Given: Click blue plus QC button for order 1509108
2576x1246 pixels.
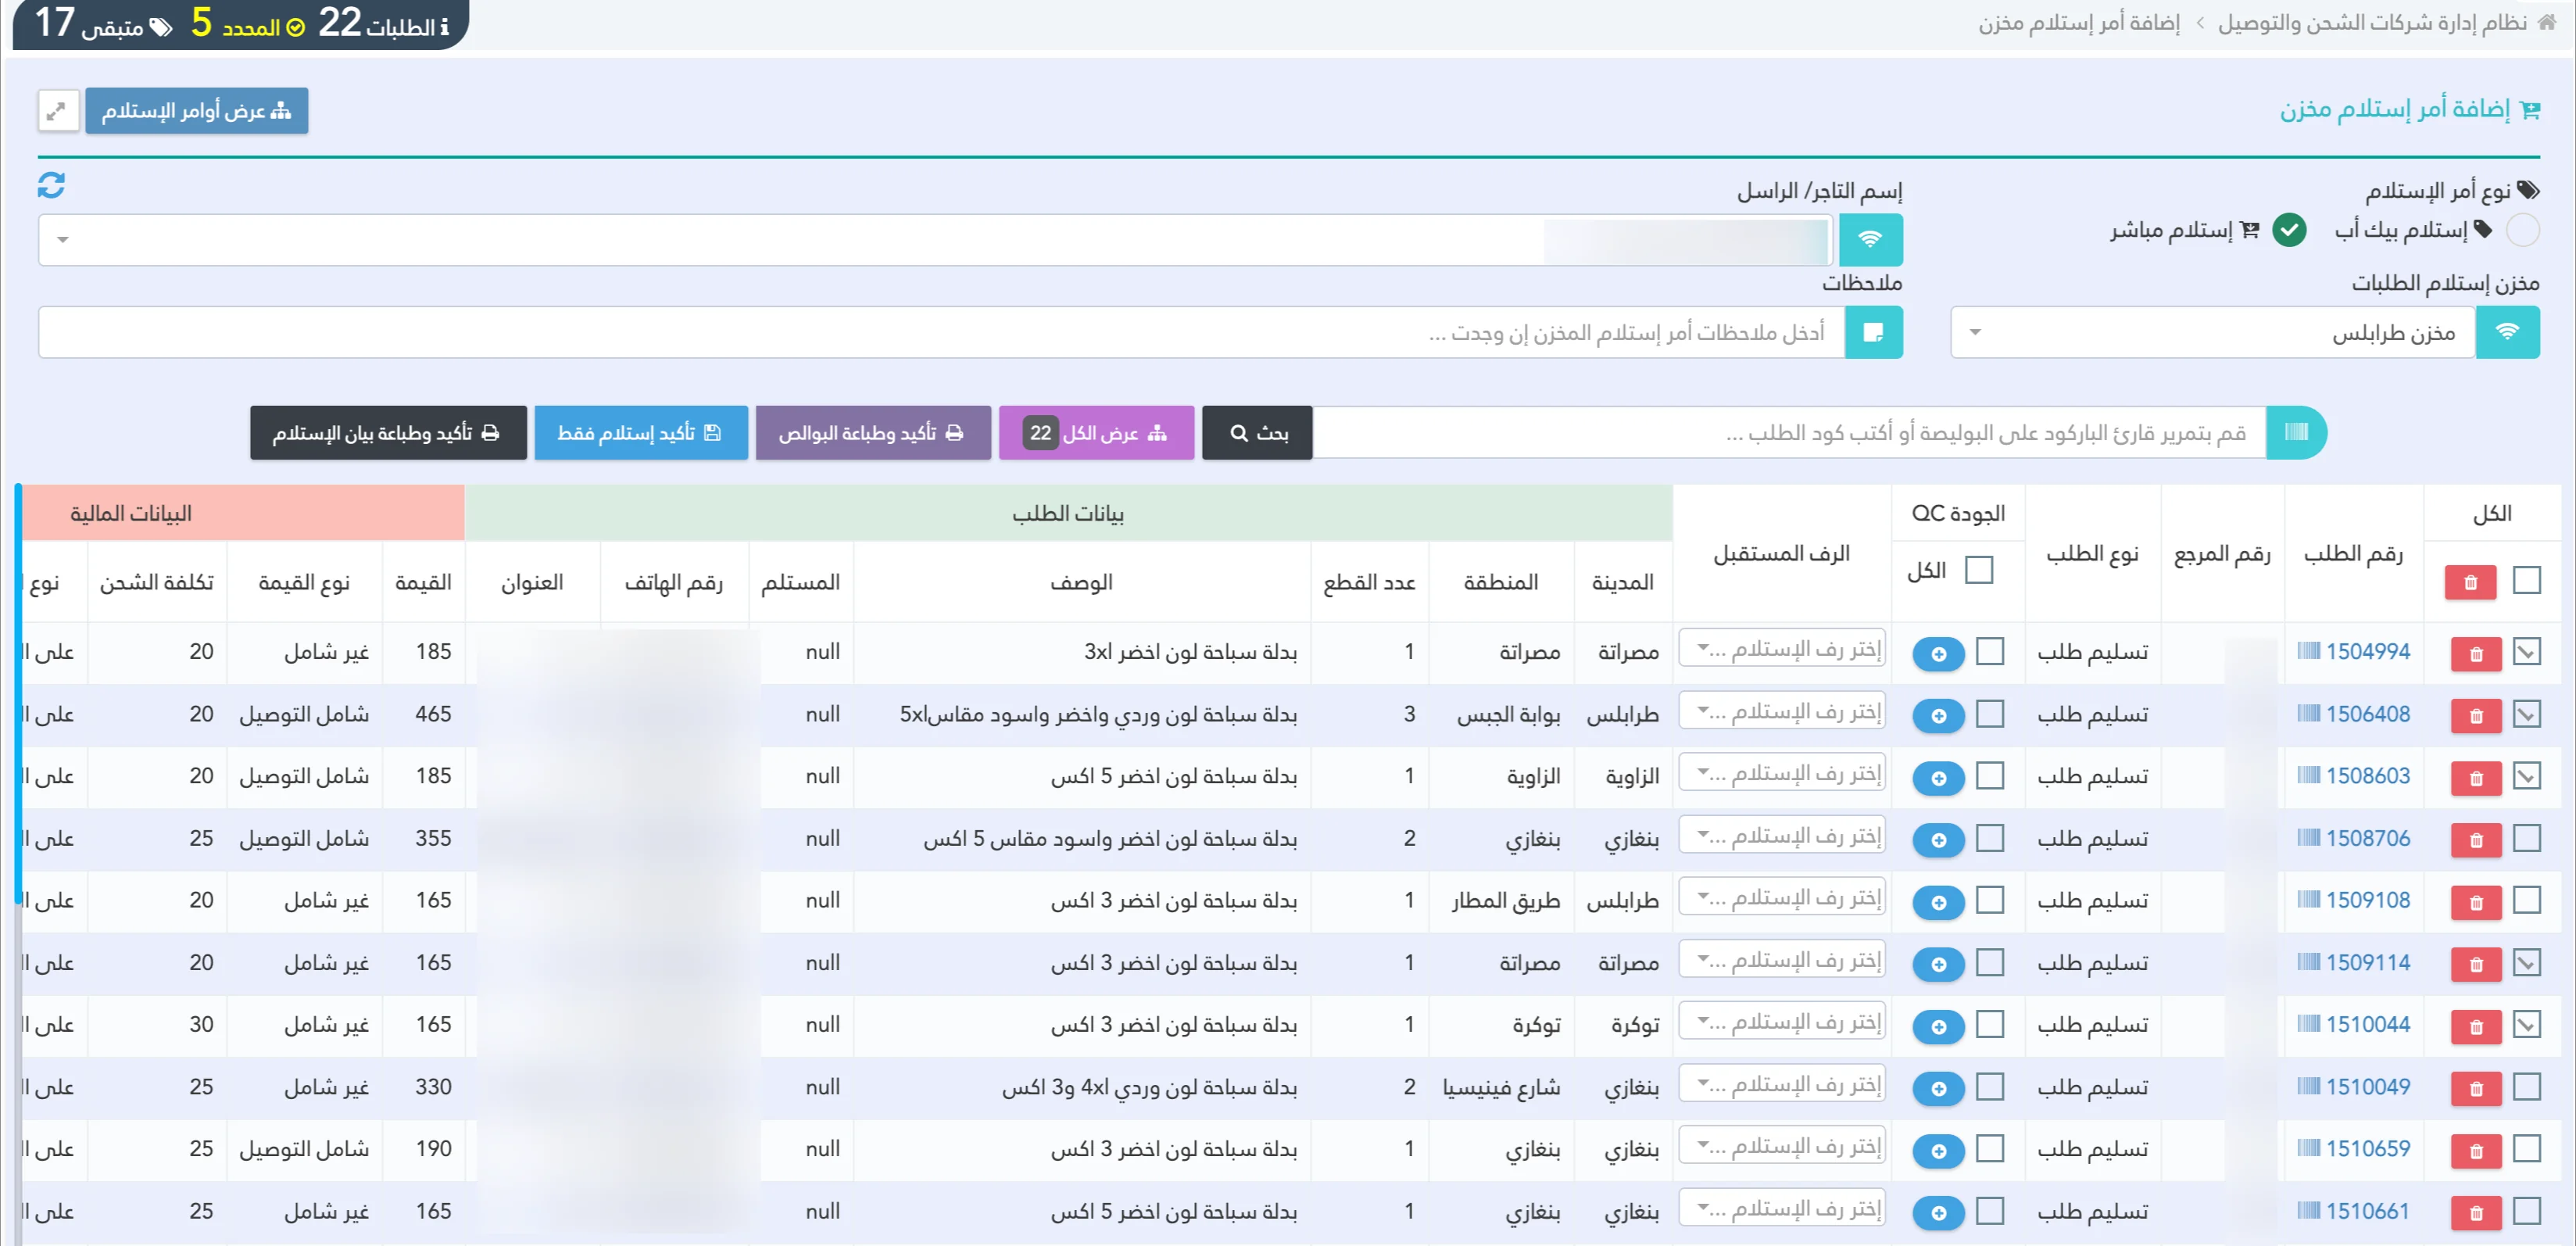Looking at the screenshot, I should 1938,902.
